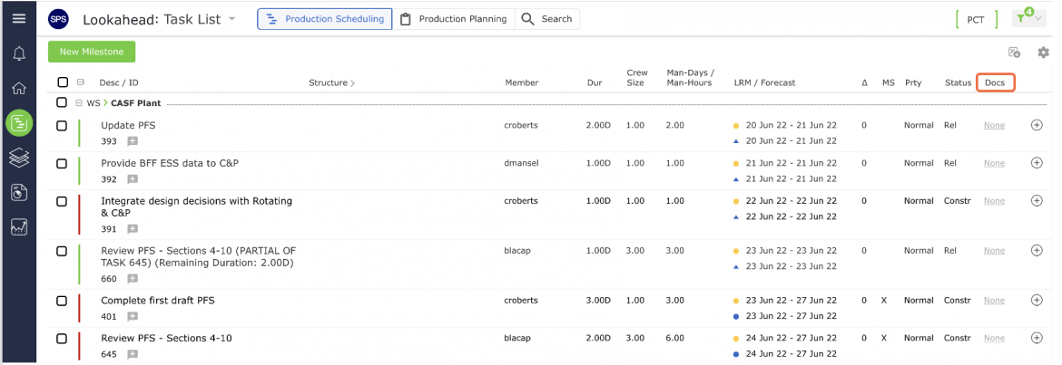Open the layers icon in sidebar
The image size is (1062, 365).
coord(19,158)
